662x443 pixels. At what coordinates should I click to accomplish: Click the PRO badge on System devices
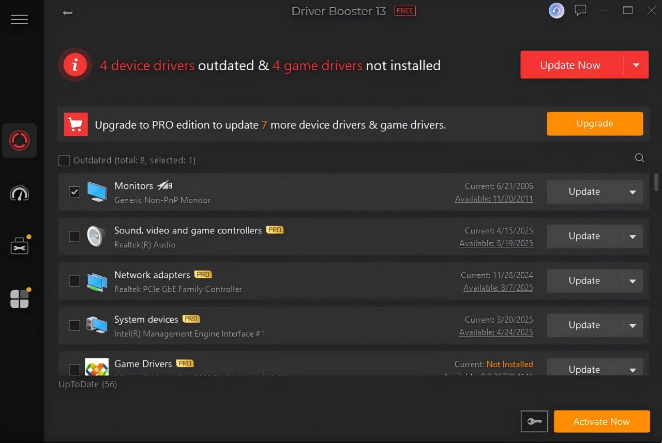[x=191, y=319]
